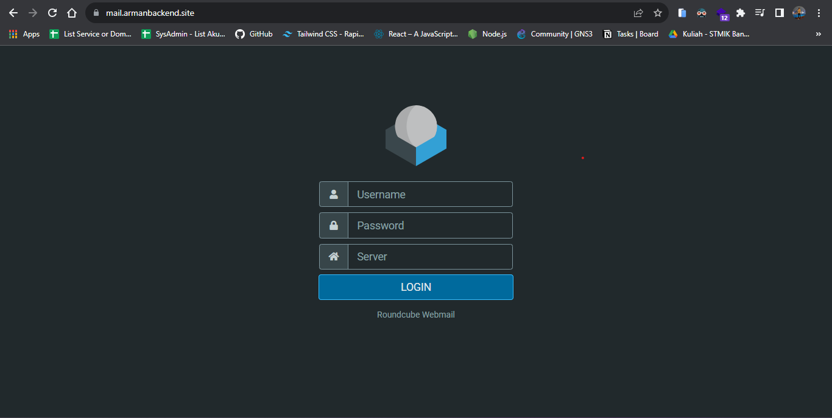Focus the Username input field
This screenshot has height=418, width=832.
pyautogui.click(x=430, y=195)
